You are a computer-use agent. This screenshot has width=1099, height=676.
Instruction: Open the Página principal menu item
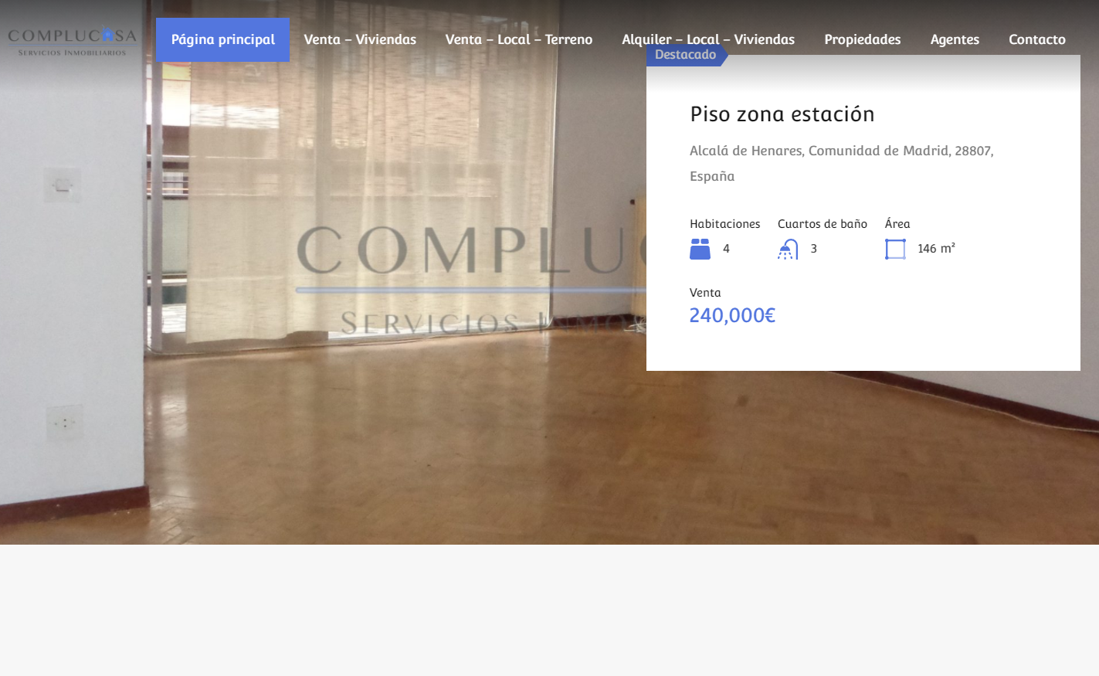[x=222, y=39]
